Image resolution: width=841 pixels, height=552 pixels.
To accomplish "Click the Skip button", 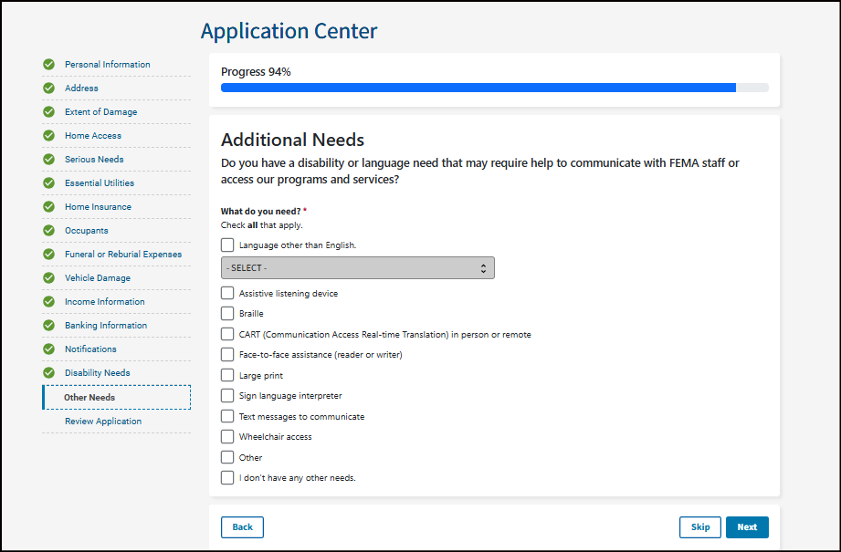I will (700, 527).
